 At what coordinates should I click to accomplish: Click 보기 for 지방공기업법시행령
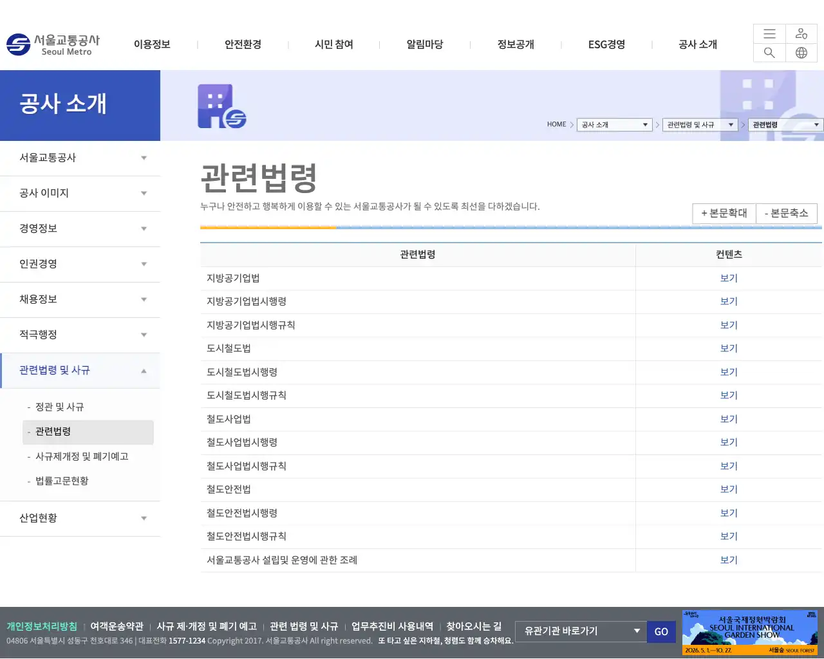point(729,302)
